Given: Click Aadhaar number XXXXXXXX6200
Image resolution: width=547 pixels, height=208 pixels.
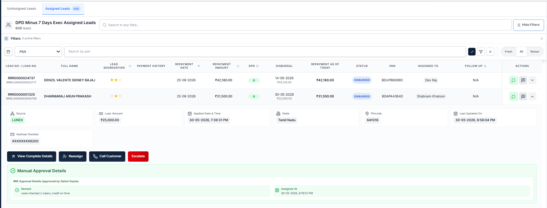Looking at the screenshot, I should 25,141.
